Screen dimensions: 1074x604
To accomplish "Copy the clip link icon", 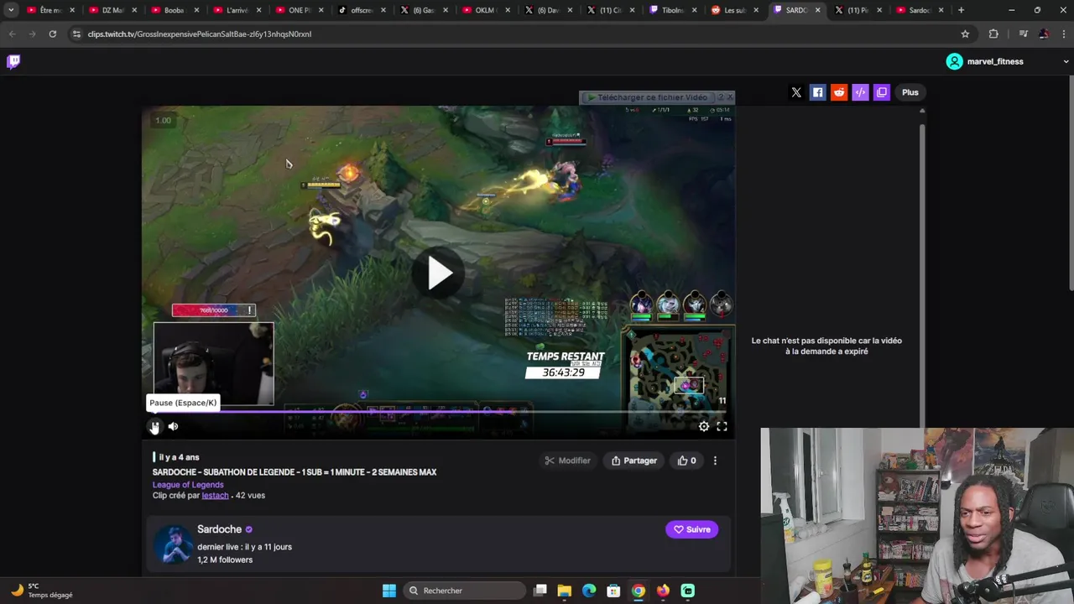I will [x=881, y=92].
